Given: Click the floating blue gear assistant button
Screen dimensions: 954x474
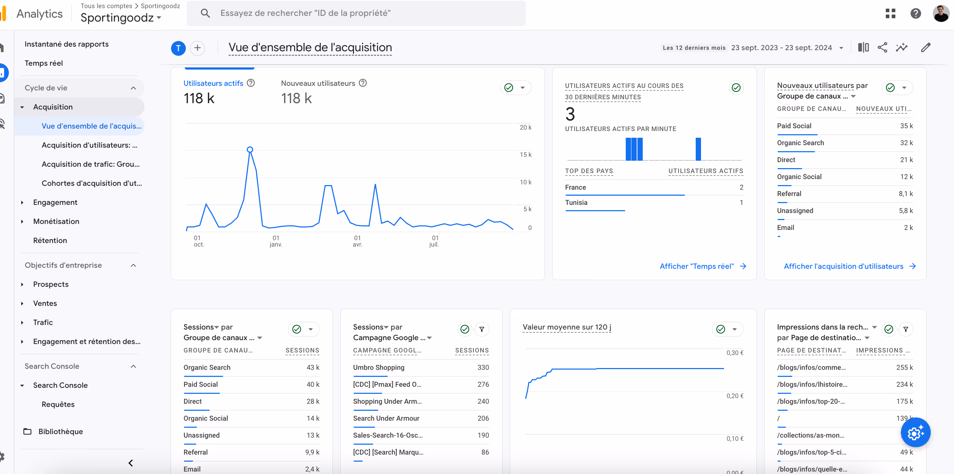Looking at the screenshot, I should coord(915,433).
